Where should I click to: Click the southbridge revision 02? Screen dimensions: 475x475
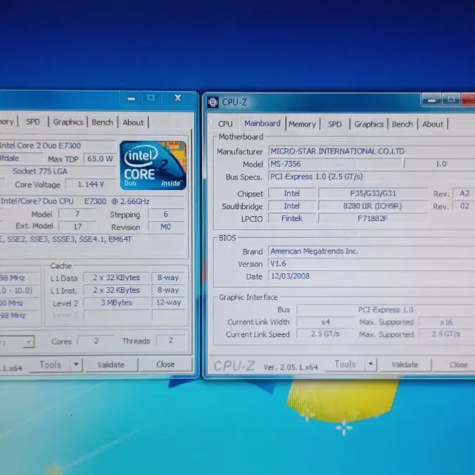coord(464,206)
